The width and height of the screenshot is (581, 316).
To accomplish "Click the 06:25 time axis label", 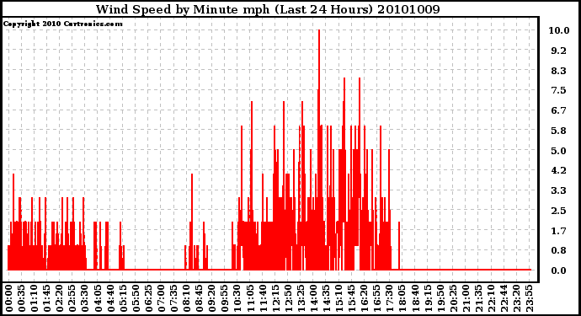I will coord(148,299).
